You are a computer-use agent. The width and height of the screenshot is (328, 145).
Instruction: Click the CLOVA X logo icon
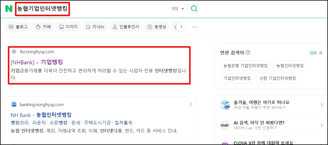point(225,143)
